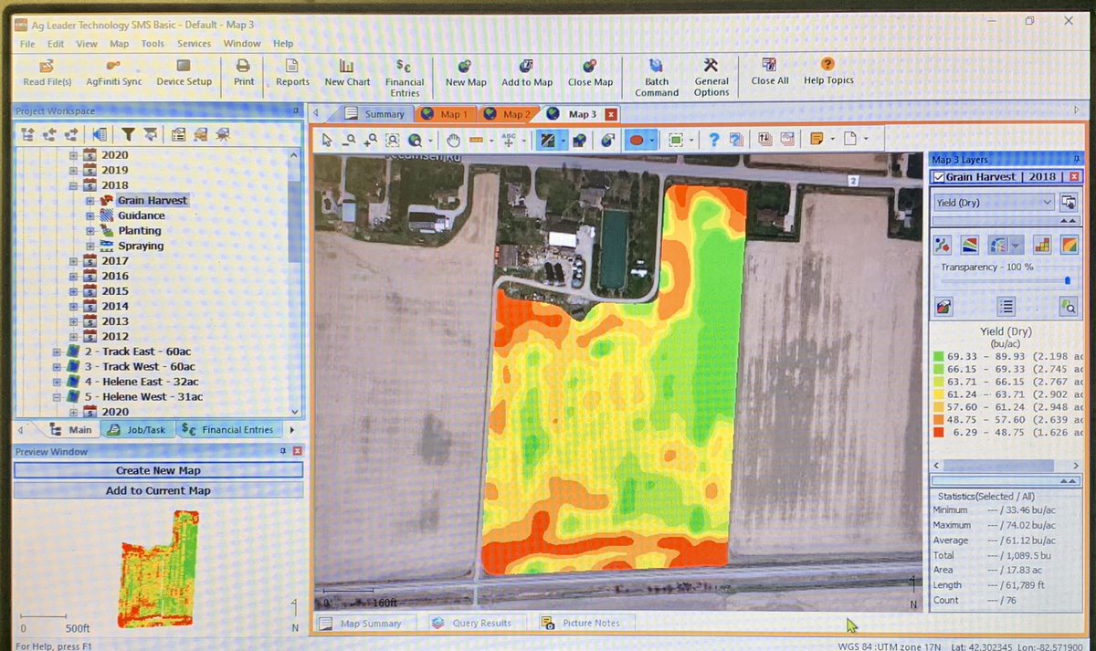This screenshot has width=1096, height=651.
Task: Click the Create New Map button
Action: pos(158,470)
